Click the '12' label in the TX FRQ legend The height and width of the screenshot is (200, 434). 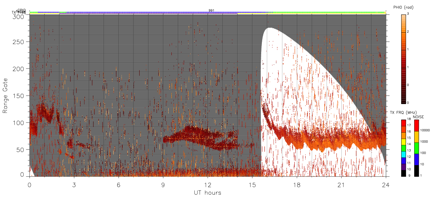pyautogui.click(x=409, y=157)
